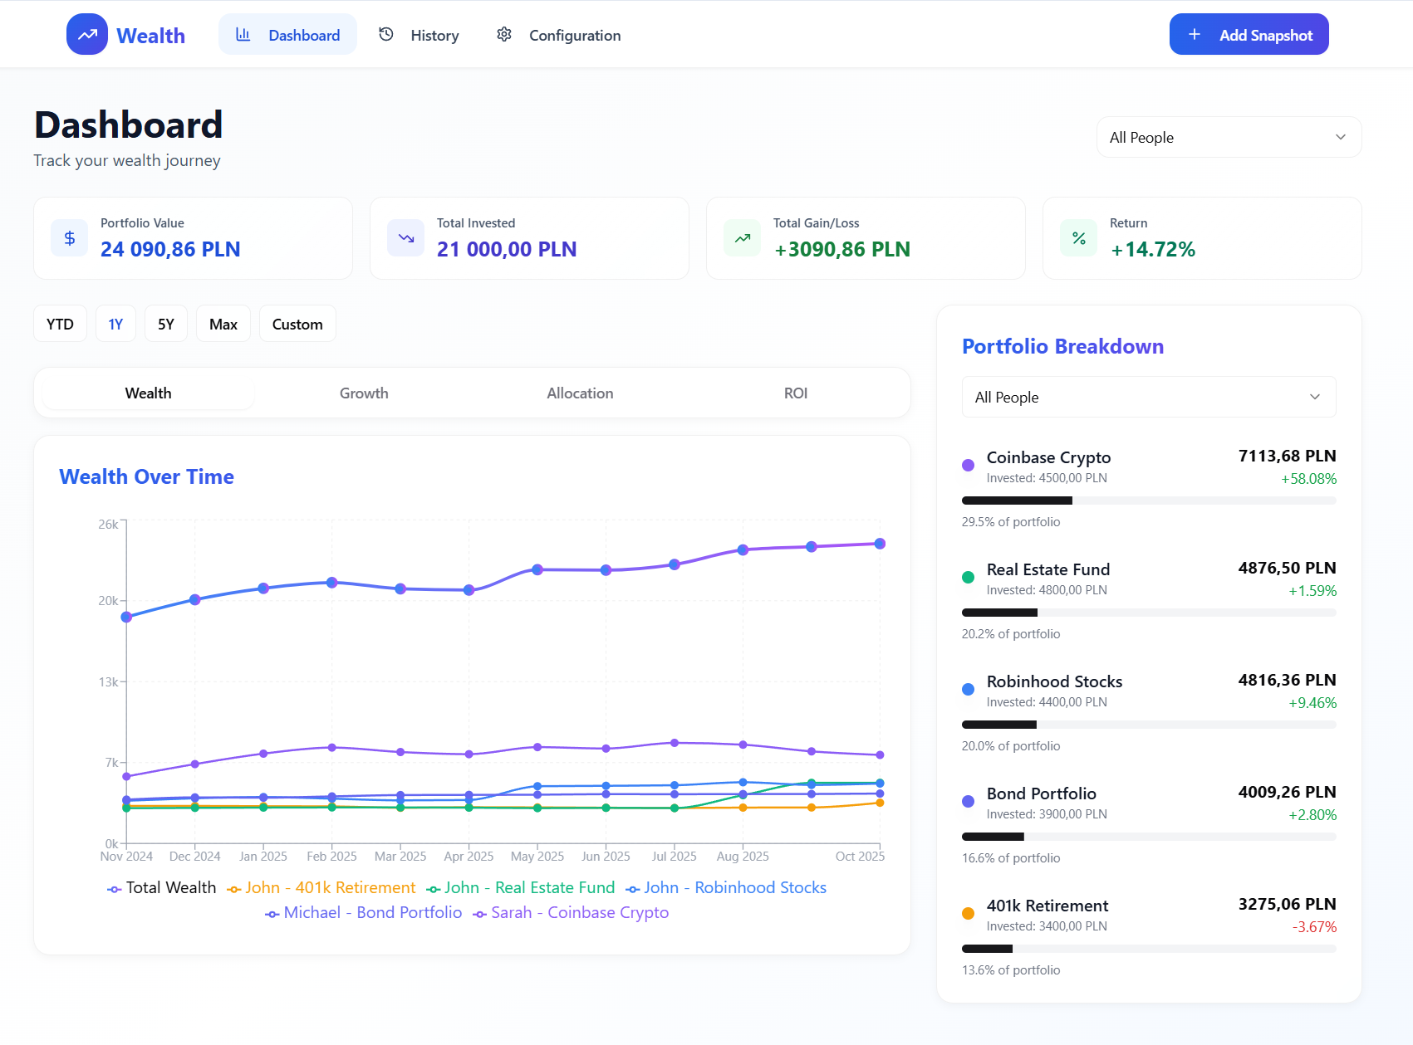This screenshot has width=1413, height=1045.
Task: Click the plus icon in Add Snapshot
Action: 1195,34
